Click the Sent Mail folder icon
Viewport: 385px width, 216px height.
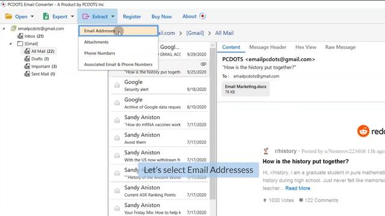tap(27, 74)
